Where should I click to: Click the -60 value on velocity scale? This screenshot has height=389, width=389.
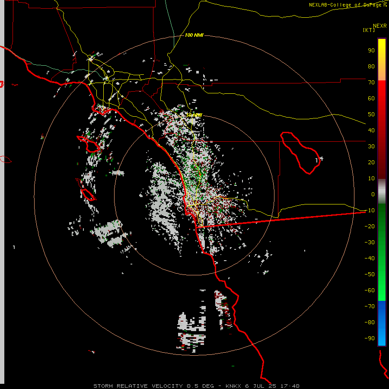(x=370, y=290)
